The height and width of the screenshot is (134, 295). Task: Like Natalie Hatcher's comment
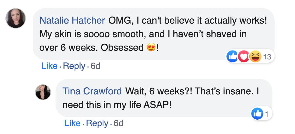49,66
